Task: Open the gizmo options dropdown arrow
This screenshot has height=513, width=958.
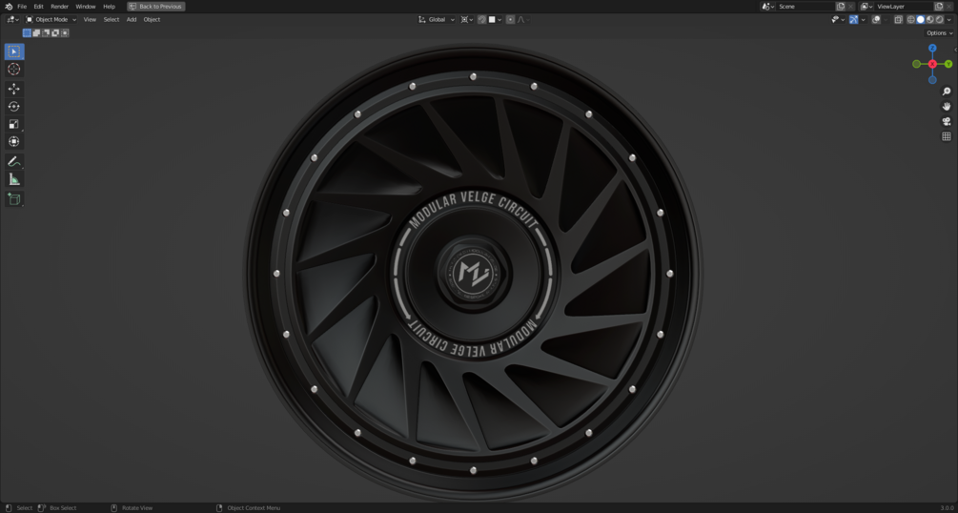Action: 864,20
